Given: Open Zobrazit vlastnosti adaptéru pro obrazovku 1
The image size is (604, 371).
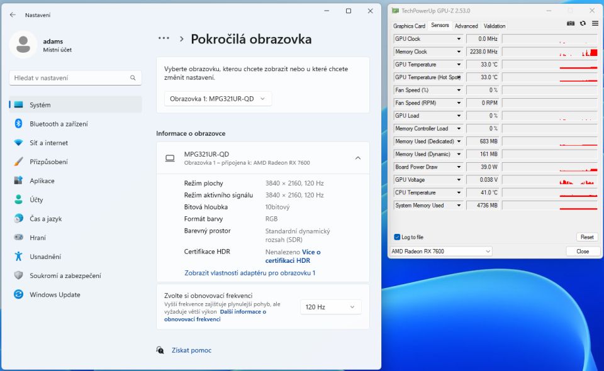Looking at the screenshot, I should [x=250, y=273].
